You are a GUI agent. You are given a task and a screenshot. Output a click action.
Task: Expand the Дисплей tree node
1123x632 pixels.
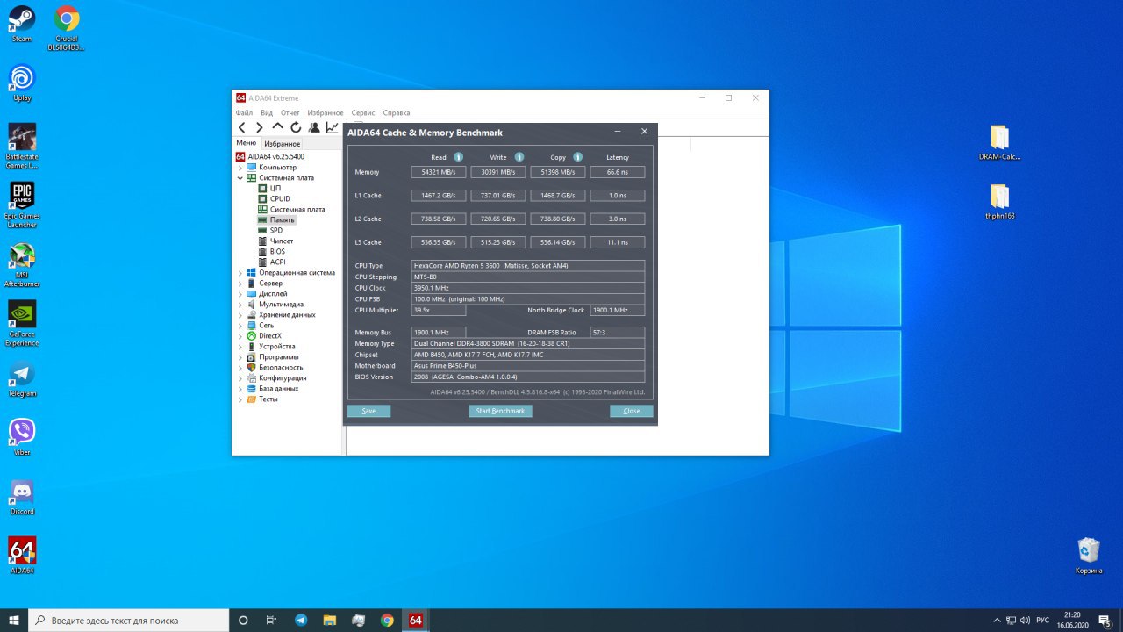[240, 293]
